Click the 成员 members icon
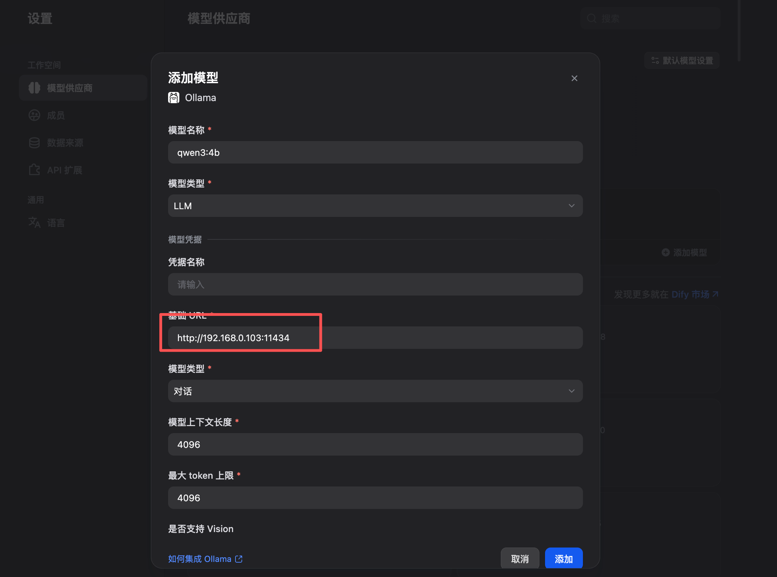 pos(34,115)
